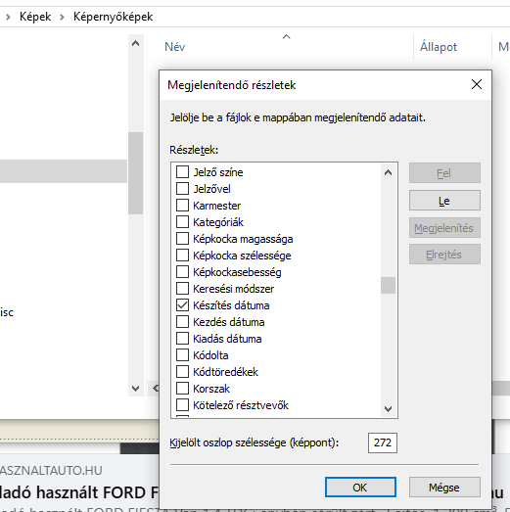Enable Képkocka magassága checkbox
The image size is (510, 512).
point(182,238)
